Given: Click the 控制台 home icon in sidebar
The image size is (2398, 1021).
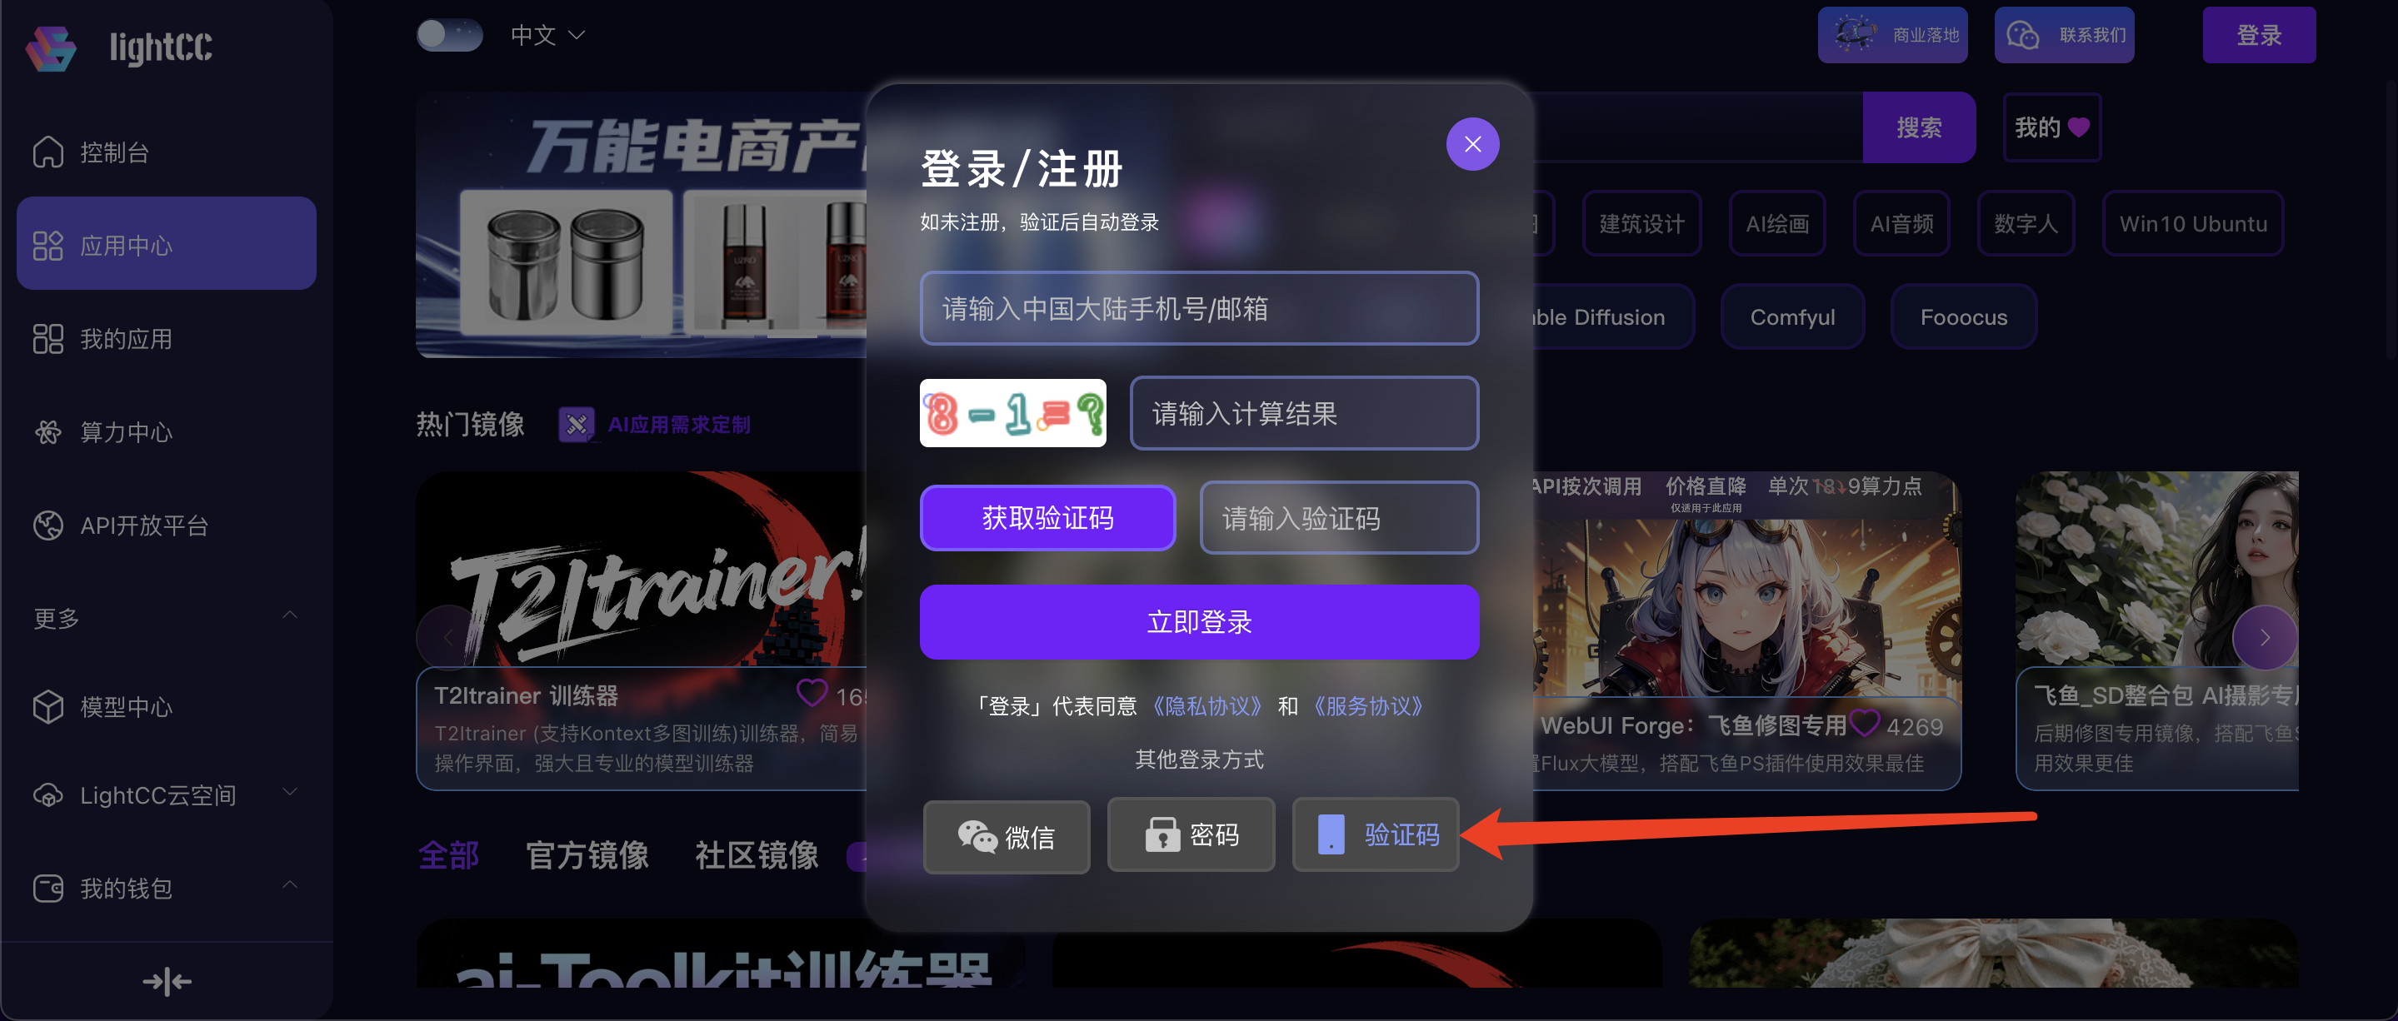Looking at the screenshot, I should (48, 152).
